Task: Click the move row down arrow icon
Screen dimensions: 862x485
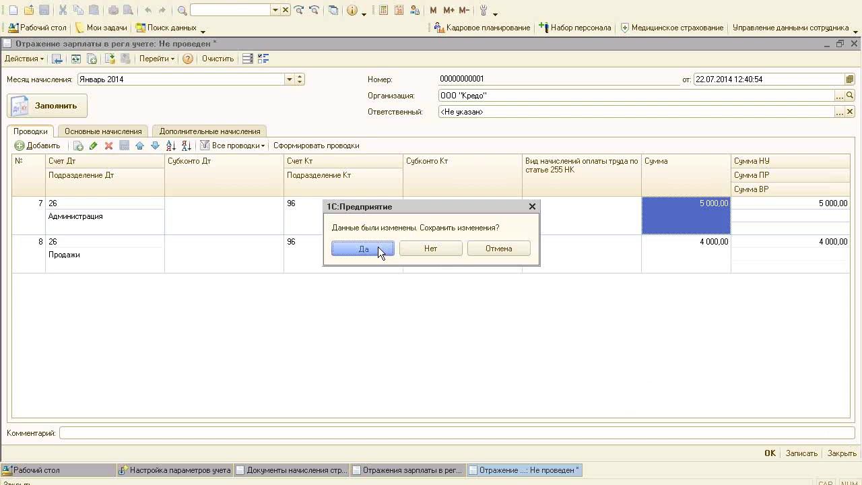Action: (x=155, y=145)
